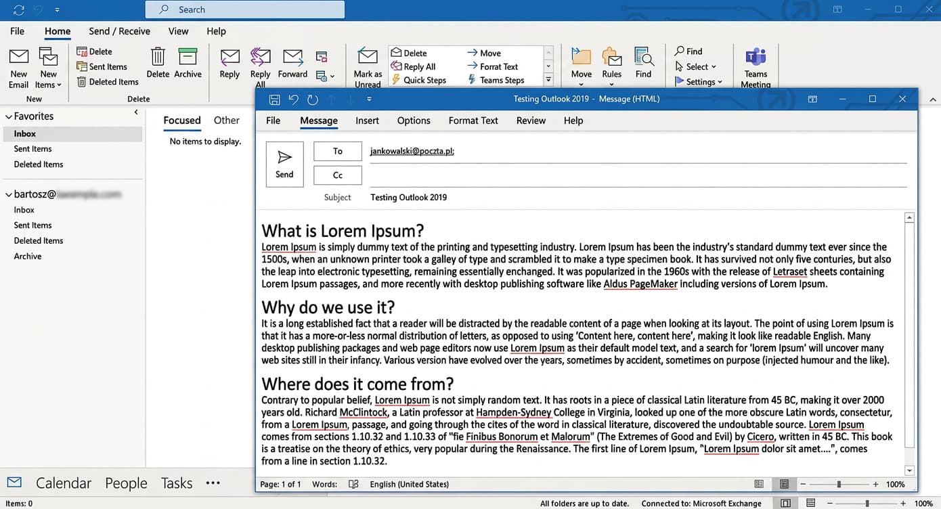Viewport: 941px width, 509px height.
Task: Open Sent Items under Favorites
Action: [32, 149]
